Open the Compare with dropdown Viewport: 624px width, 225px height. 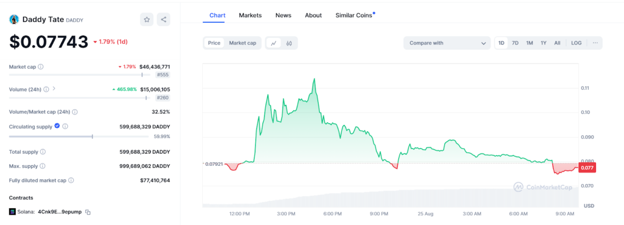coord(447,43)
